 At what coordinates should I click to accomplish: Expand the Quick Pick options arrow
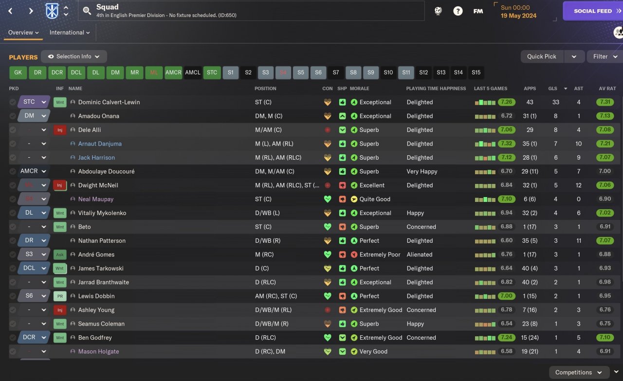tap(574, 56)
